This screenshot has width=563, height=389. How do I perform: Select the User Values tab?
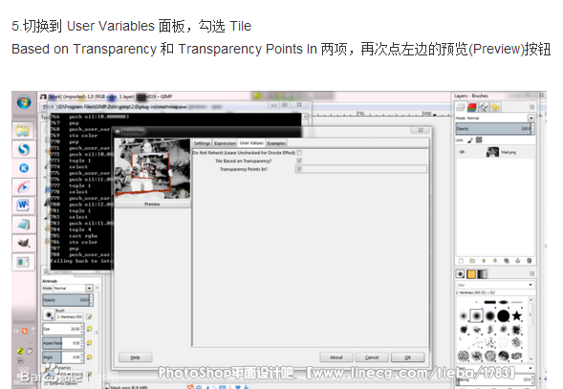coord(251,143)
